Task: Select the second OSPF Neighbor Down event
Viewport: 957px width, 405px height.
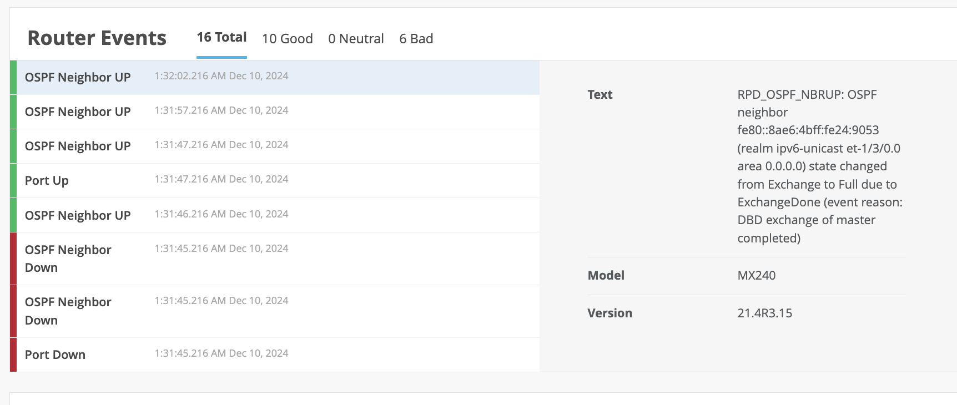Action: point(278,311)
